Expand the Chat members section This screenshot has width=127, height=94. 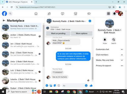click(109, 55)
